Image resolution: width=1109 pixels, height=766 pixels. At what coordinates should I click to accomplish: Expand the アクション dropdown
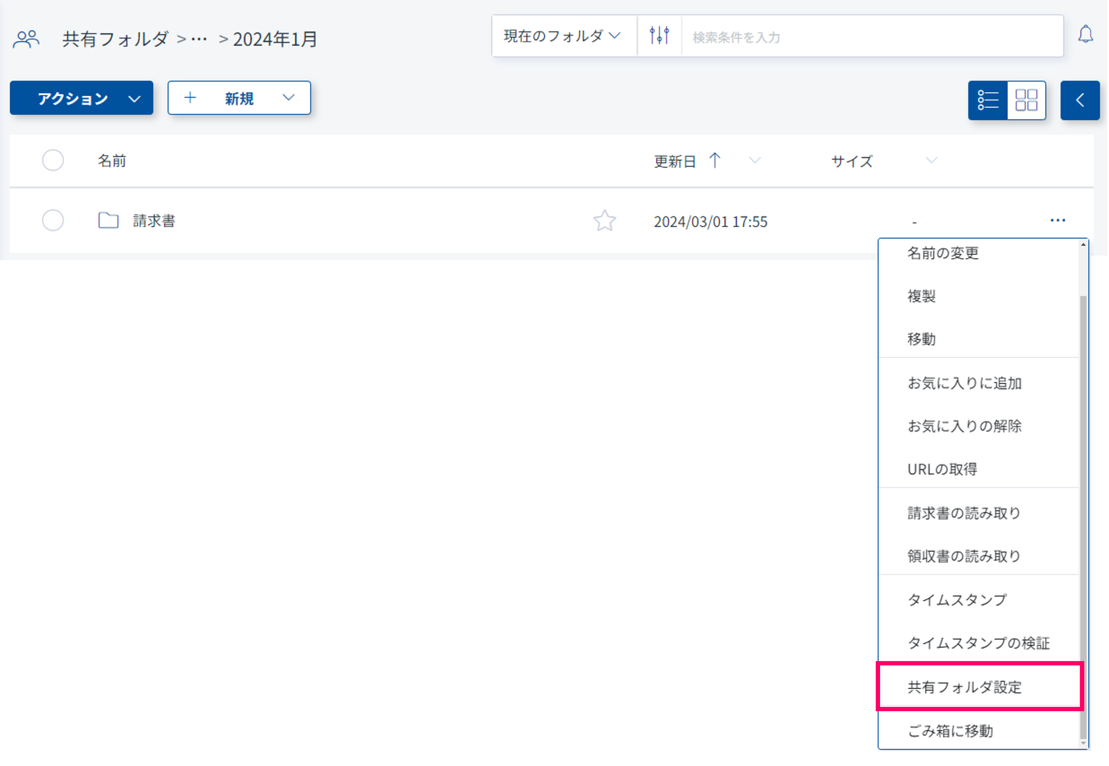click(82, 98)
